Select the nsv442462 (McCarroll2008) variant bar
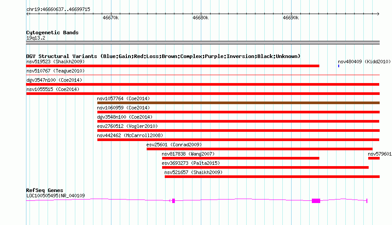392x225 pixels. click(238, 140)
